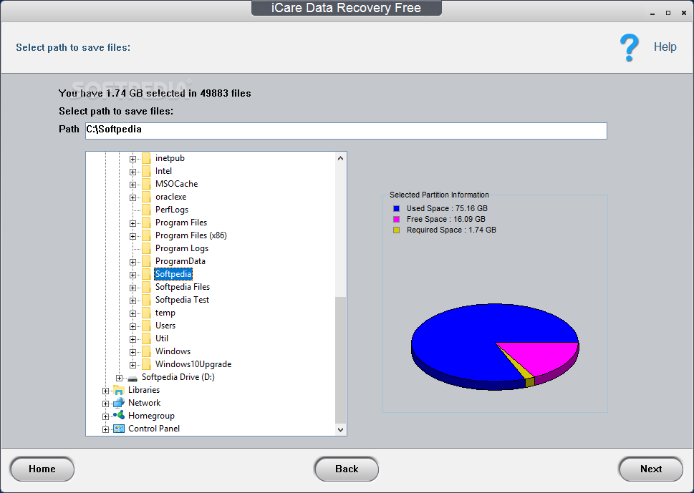Expand the Control Panel tree node
The width and height of the screenshot is (694, 493).
coord(105,429)
